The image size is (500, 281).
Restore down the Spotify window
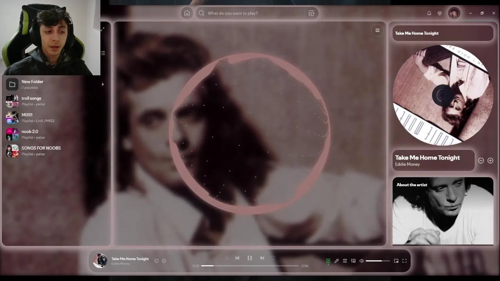tap(482, 13)
